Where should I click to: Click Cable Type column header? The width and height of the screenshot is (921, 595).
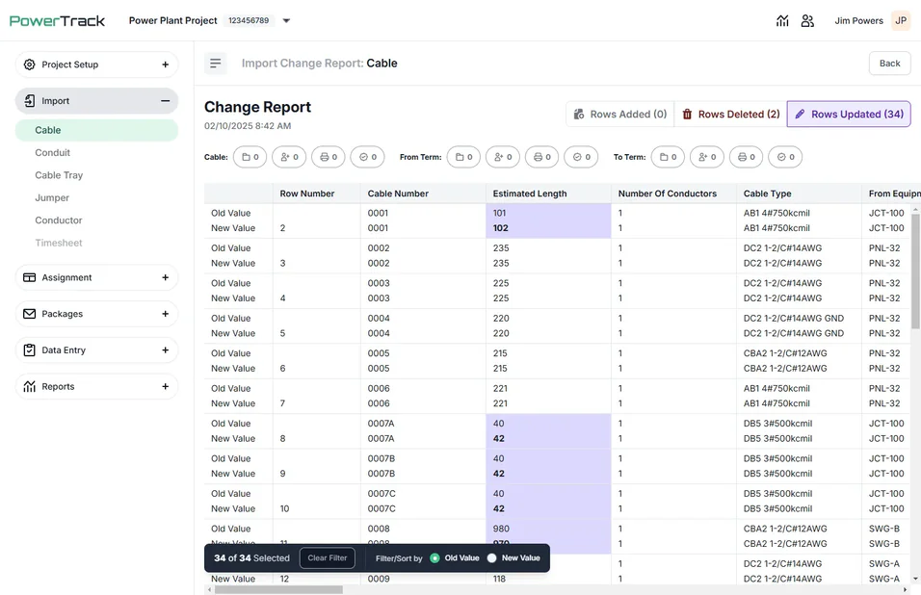(799, 194)
